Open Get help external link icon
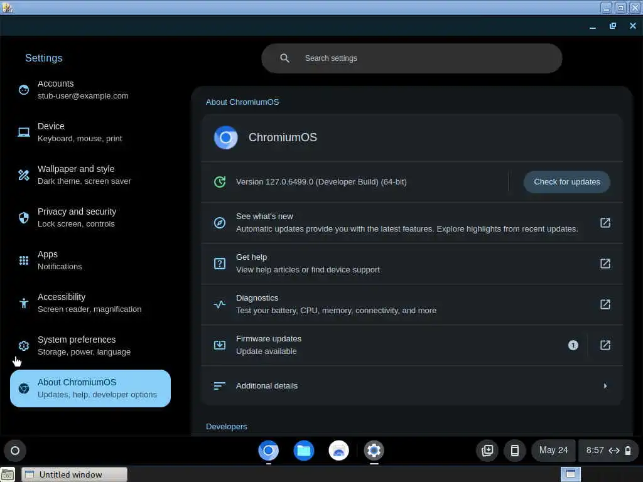 [605, 264]
